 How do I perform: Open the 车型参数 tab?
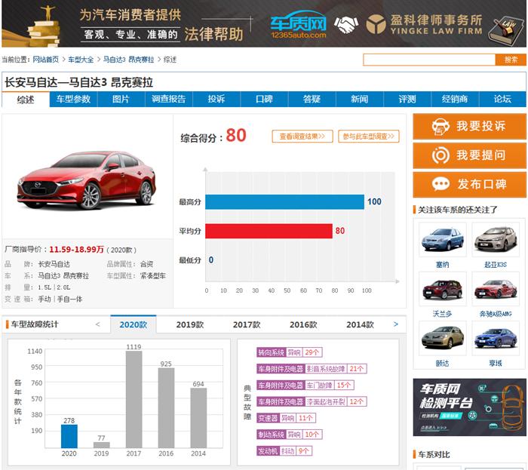(x=73, y=99)
